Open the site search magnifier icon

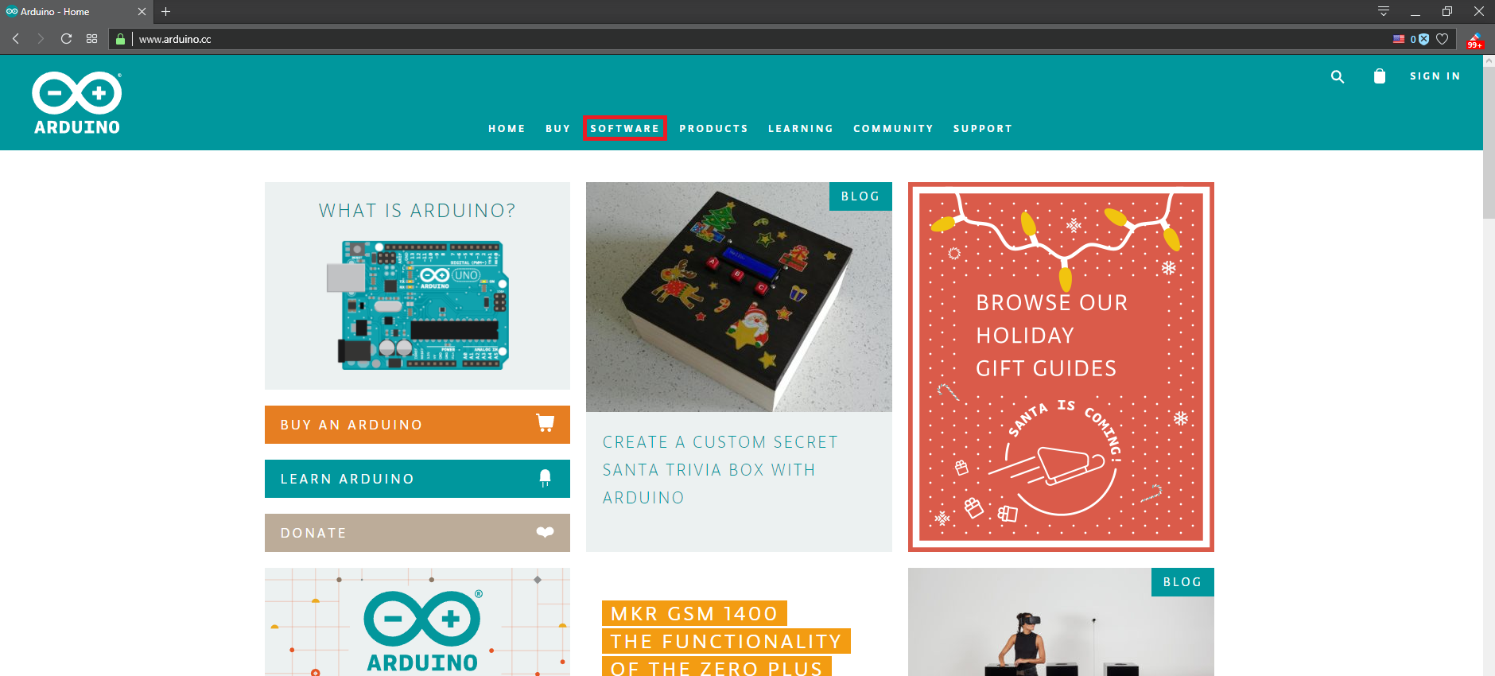1338,76
